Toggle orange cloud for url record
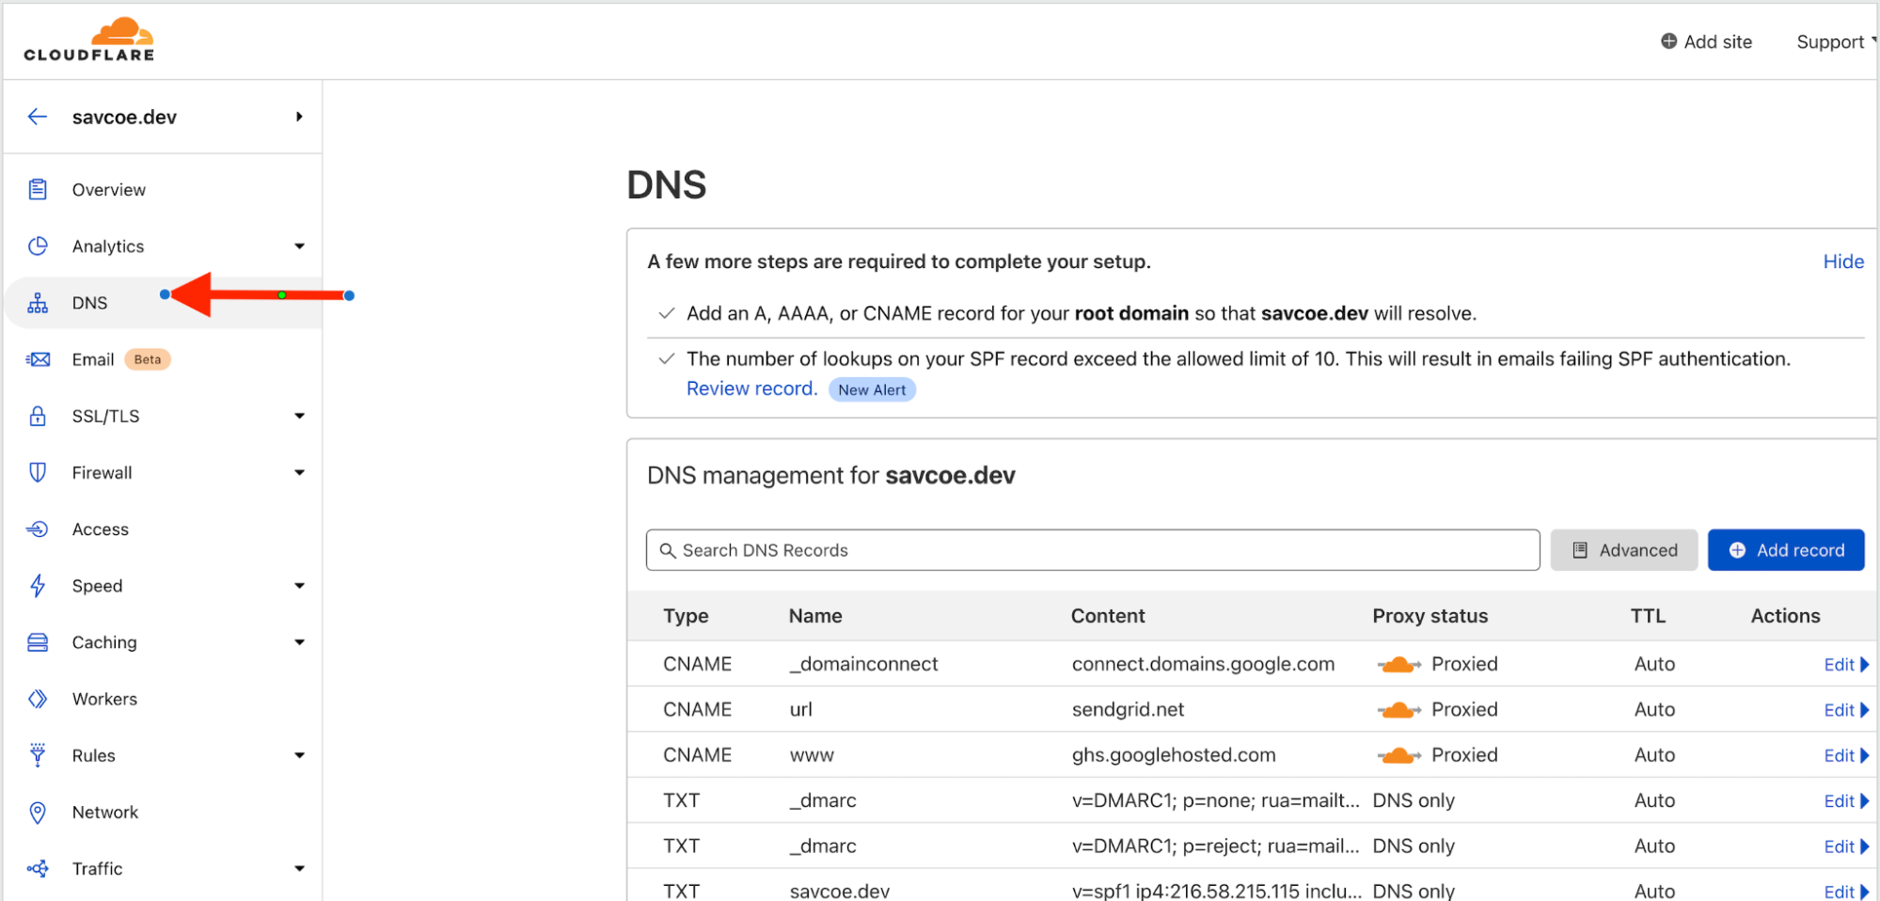Screen dimensions: 1880x901 click(x=1398, y=710)
